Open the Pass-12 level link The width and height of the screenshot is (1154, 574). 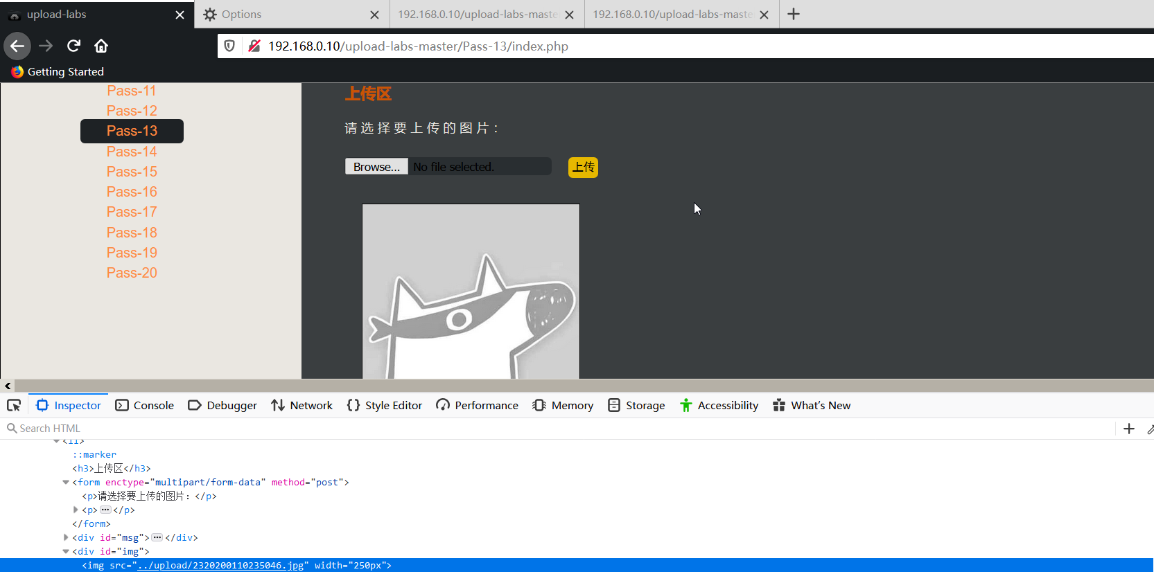pyautogui.click(x=132, y=111)
